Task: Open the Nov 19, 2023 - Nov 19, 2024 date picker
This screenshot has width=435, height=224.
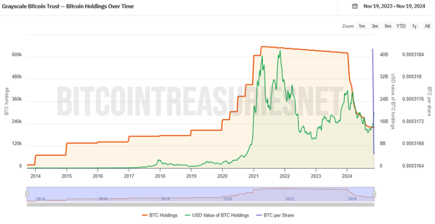Action: click(x=395, y=6)
